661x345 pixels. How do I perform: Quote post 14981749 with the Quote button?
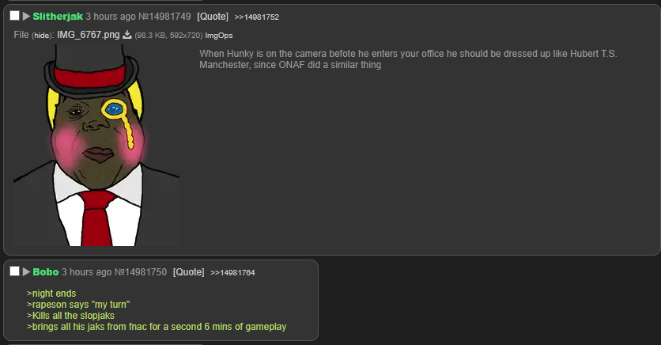pos(213,17)
